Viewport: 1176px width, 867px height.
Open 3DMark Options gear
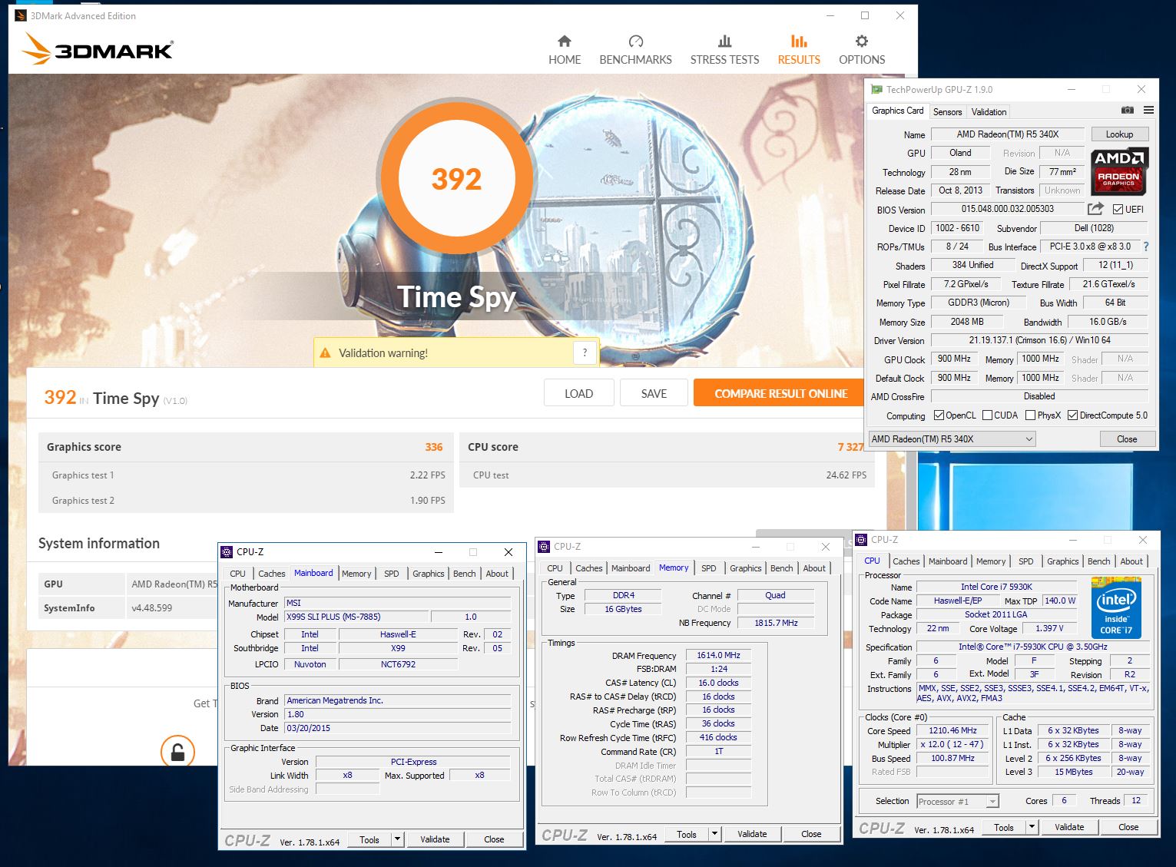(862, 51)
